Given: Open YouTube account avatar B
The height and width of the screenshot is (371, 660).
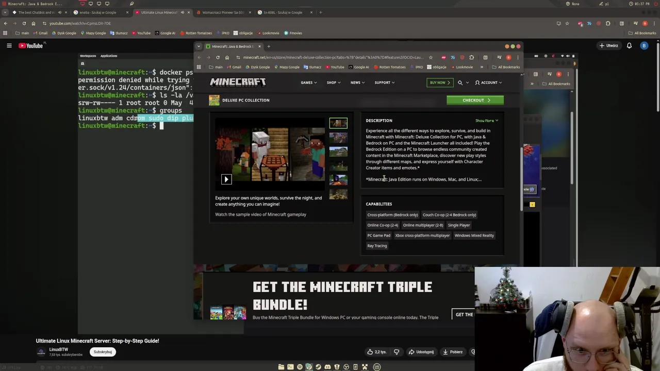Looking at the screenshot, I should coord(644,46).
